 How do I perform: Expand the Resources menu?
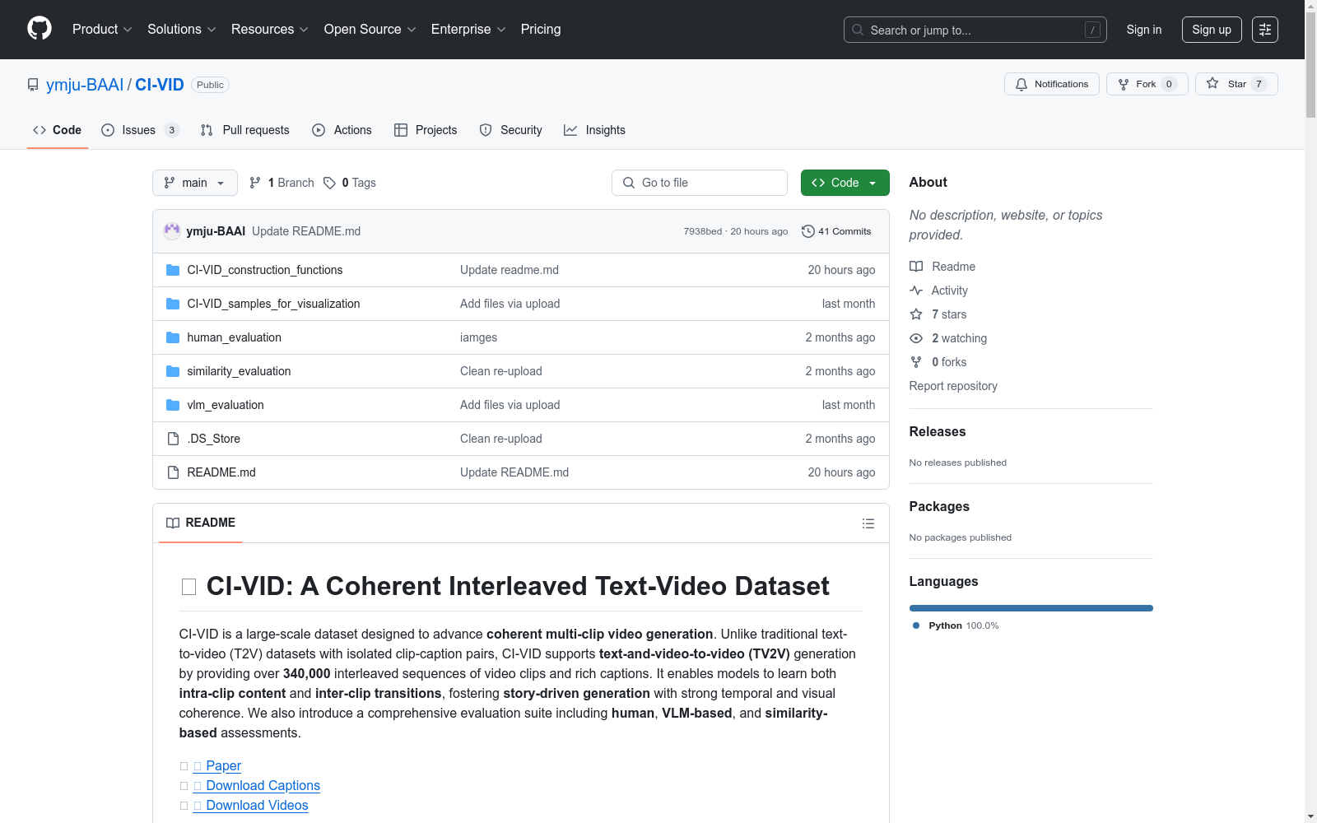coord(270,29)
